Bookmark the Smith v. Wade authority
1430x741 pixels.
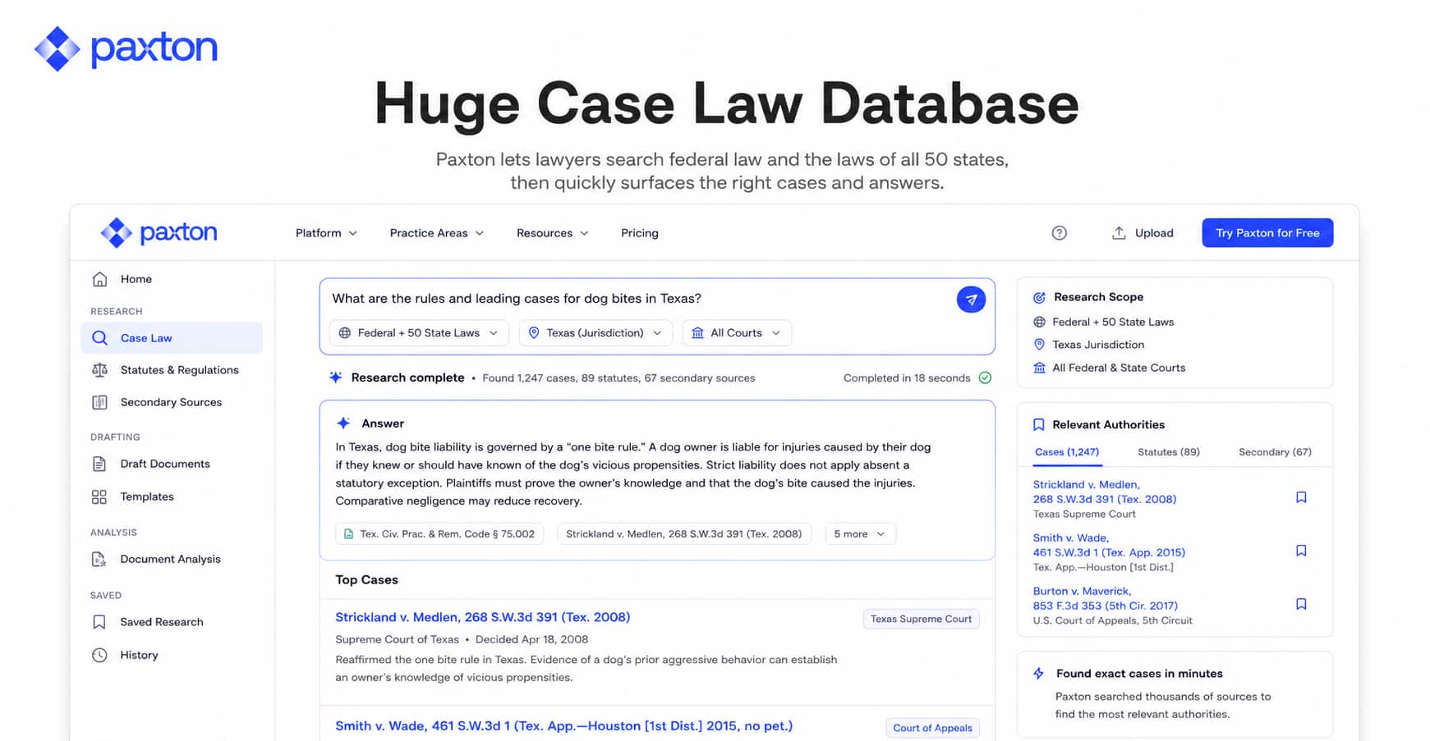click(1301, 551)
